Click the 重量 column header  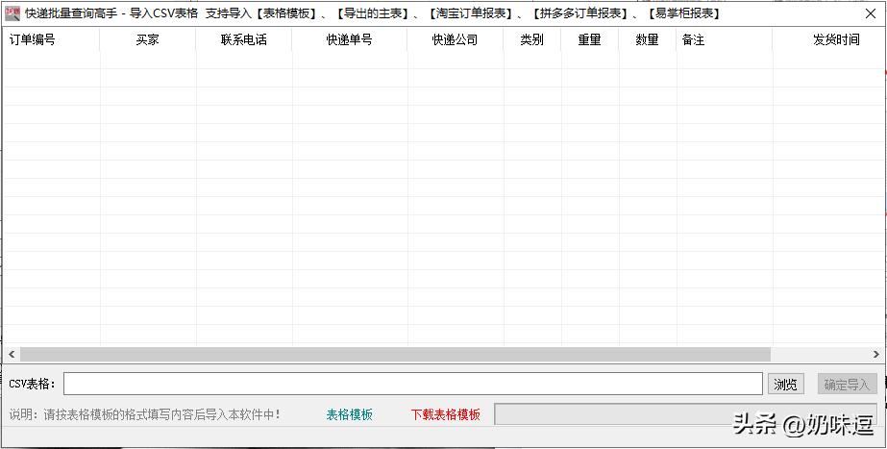click(x=590, y=39)
